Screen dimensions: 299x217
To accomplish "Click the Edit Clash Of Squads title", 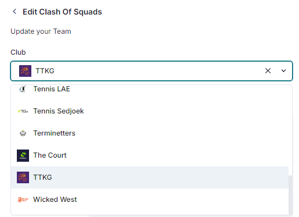I will (62, 12).
